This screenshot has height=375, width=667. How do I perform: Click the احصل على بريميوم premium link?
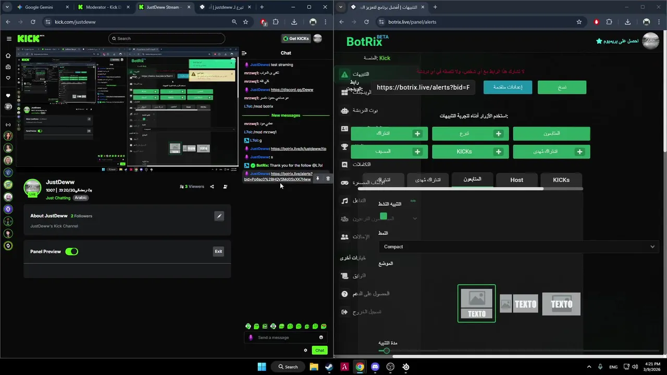[x=617, y=41]
